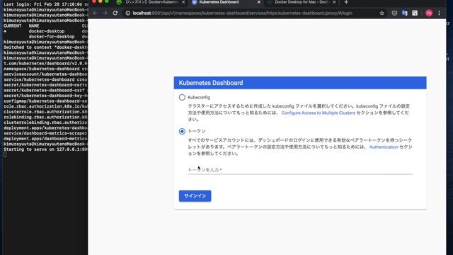Open a new browser tab
The width and height of the screenshot is (453, 255).
tap(346, 2)
